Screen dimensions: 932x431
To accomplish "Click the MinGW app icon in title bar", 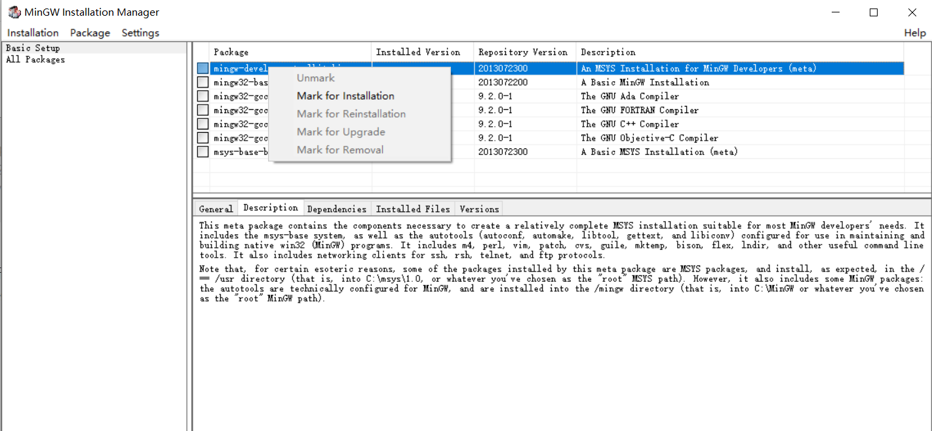I will pyautogui.click(x=13, y=12).
